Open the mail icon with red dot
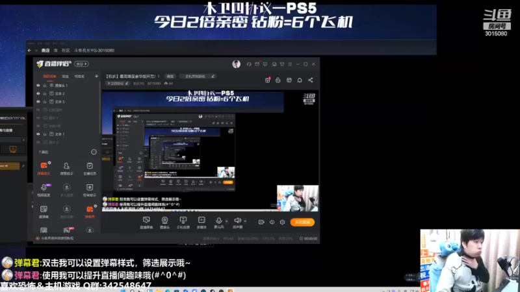520x292 pixels. click(257, 64)
